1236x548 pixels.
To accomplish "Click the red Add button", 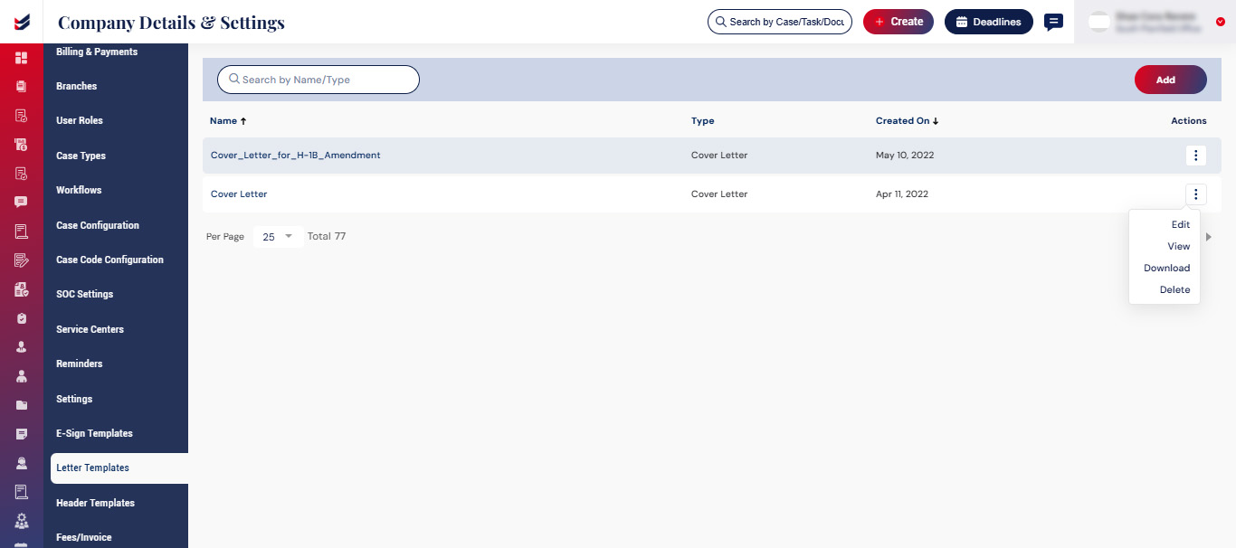I will tap(1171, 80).
